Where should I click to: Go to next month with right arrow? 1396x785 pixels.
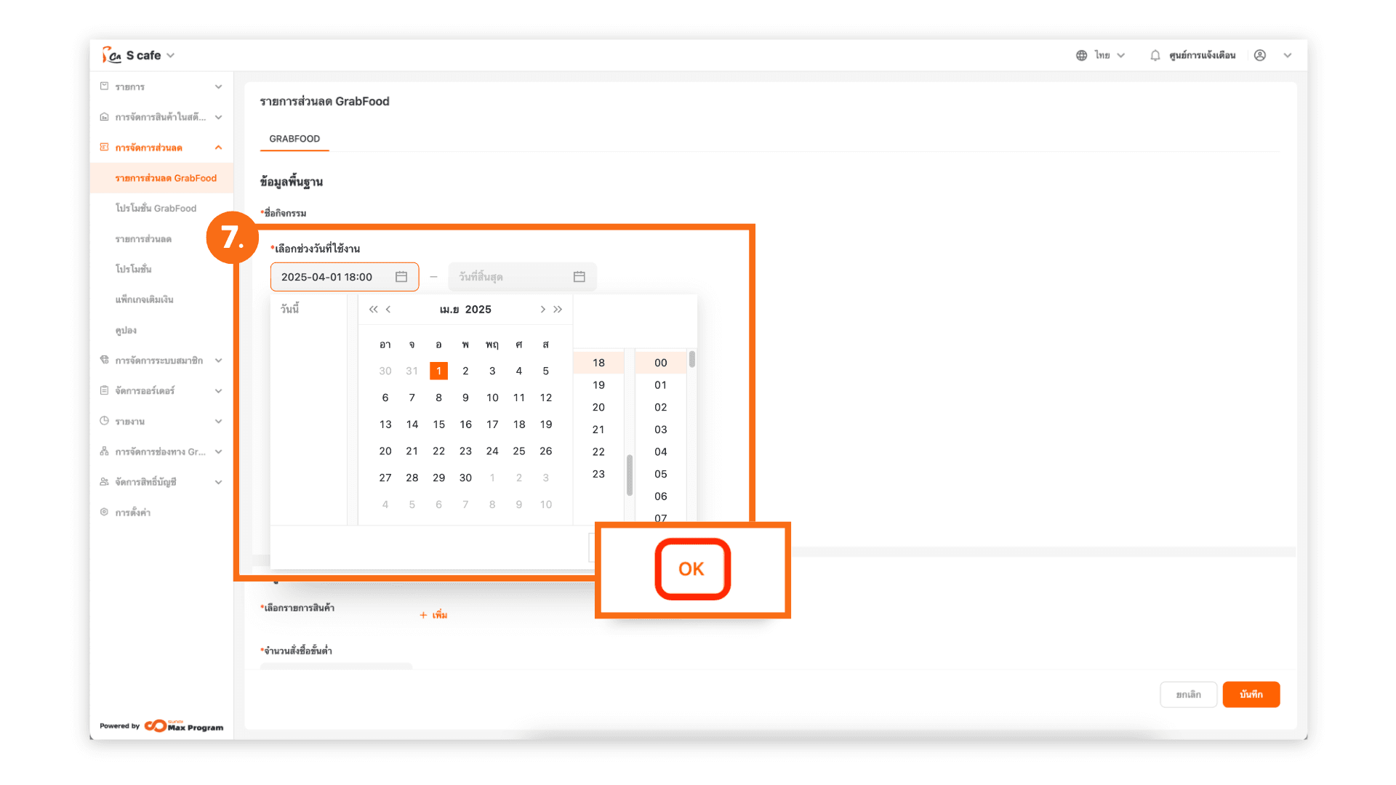coord(542,310)
